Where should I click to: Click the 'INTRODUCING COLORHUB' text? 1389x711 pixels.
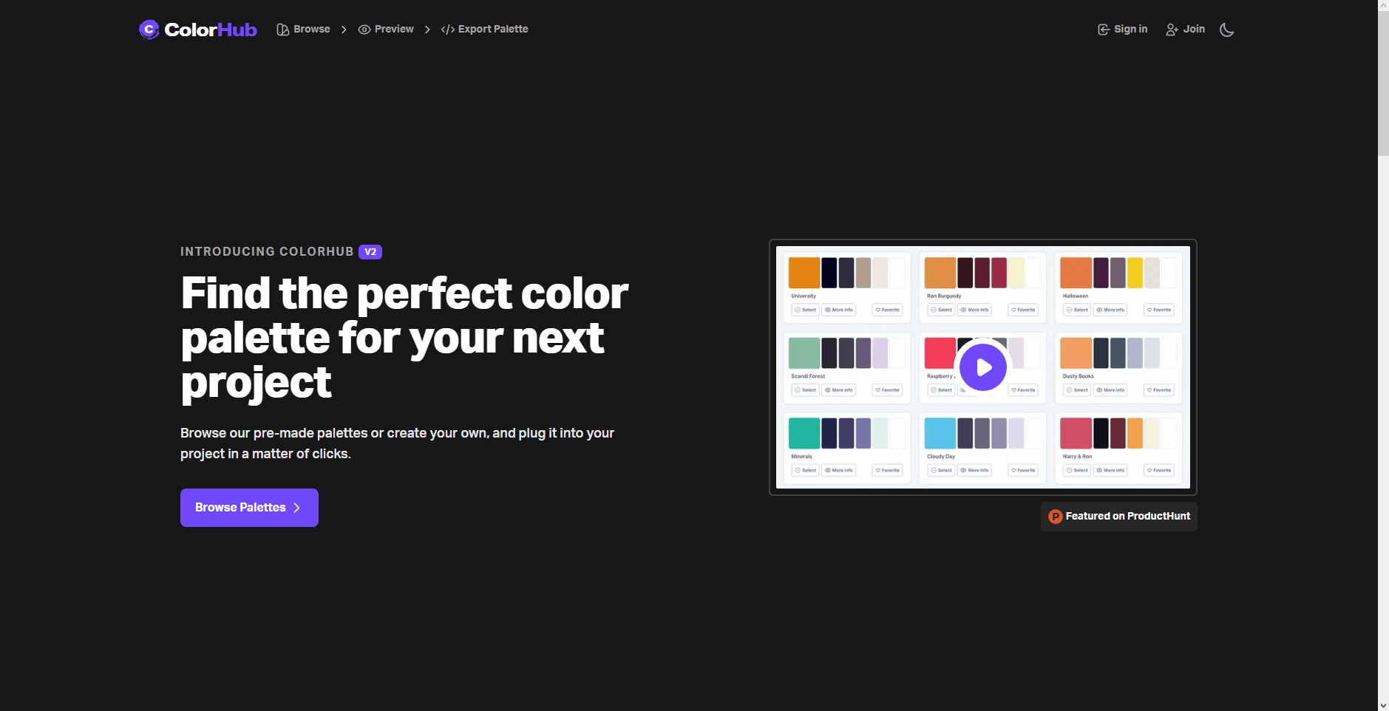click(x=267, y=252)
